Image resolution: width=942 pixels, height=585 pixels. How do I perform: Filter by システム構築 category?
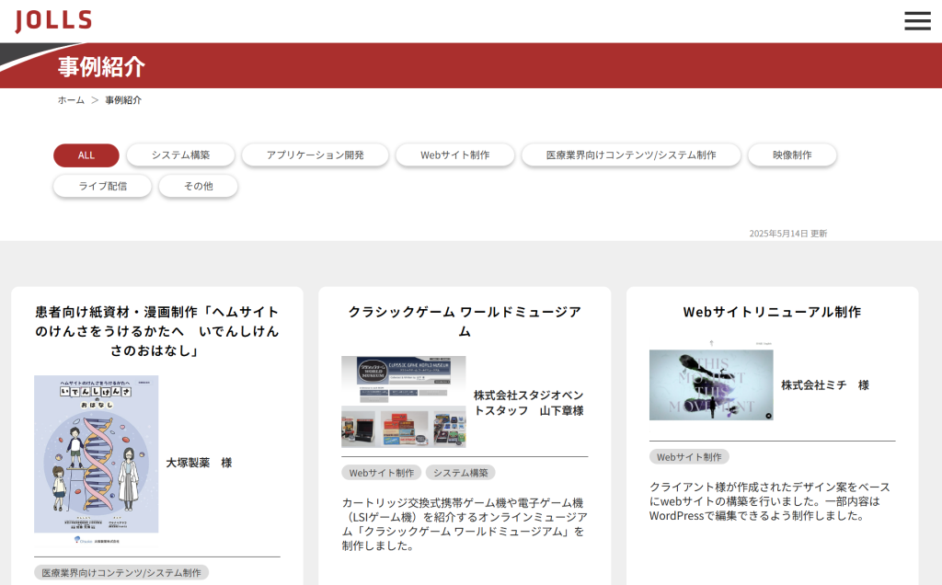coord(180,155)
